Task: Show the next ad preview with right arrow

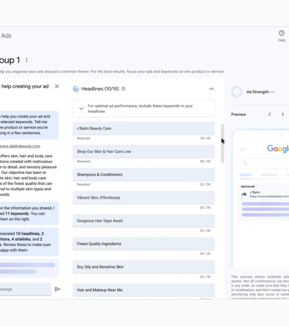Action: [x=283, y=115]
